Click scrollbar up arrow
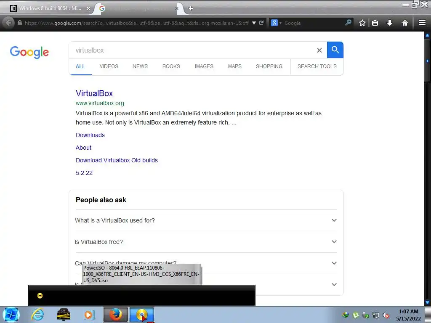 pyautogui.click(x=427, y=35)
